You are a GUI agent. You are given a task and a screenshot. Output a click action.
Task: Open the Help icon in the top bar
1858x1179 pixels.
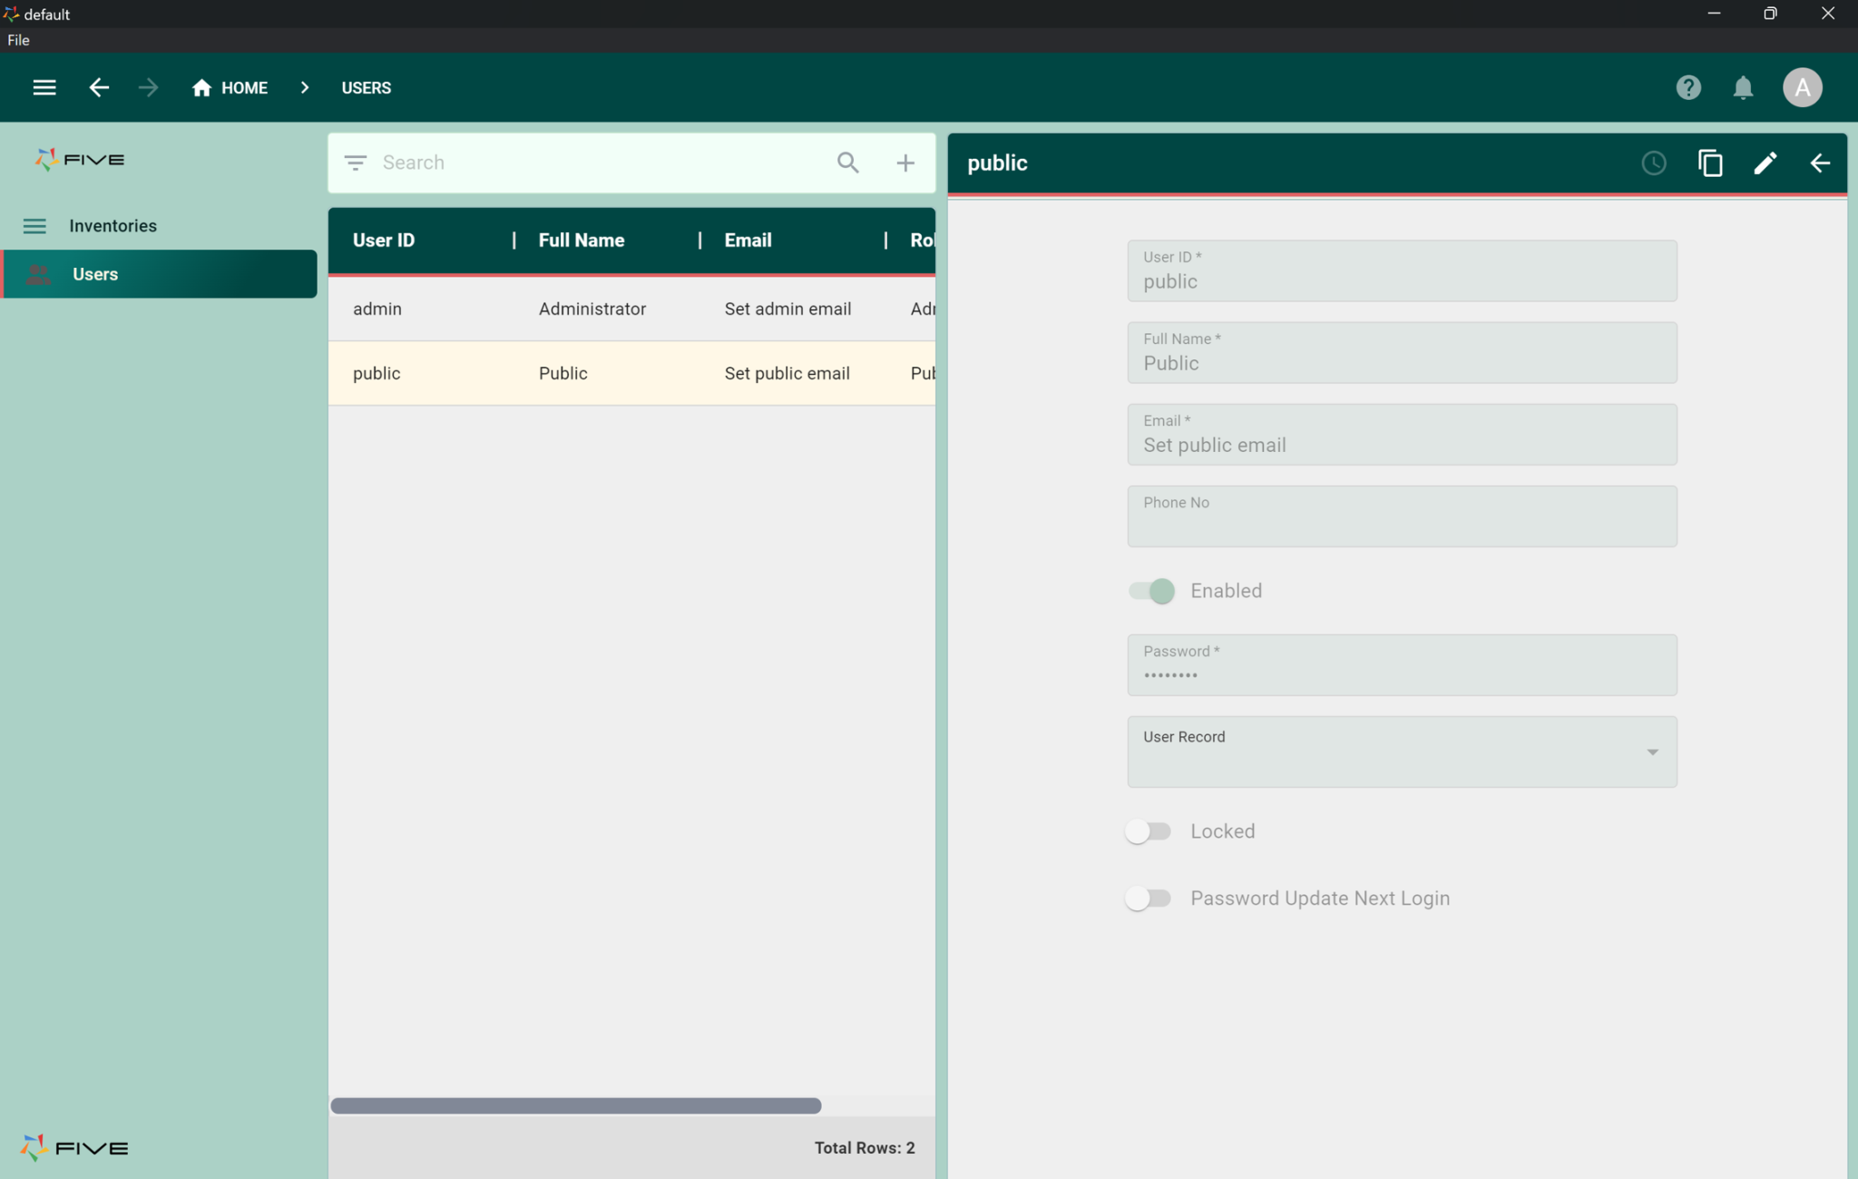tap(1687, 87)
